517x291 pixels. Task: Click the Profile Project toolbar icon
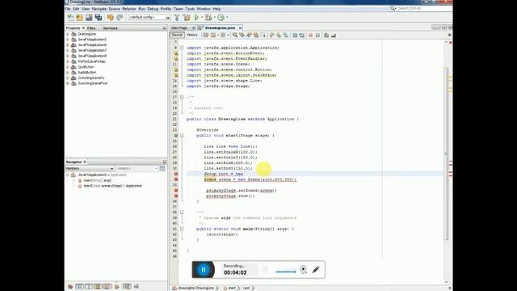pyautogui.click(x=221, y=18)
